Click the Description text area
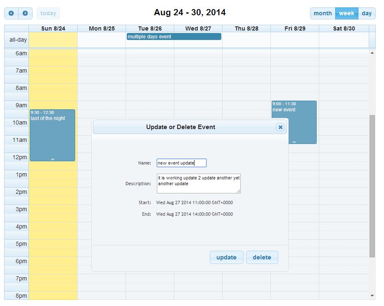384x306 pixels. tap(198, 183)
